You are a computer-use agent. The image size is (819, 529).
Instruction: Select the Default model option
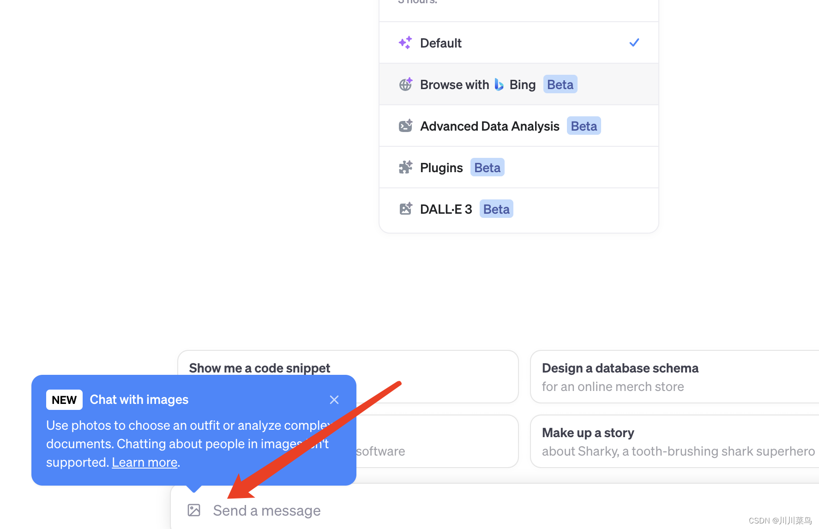[x=518, y=43]
